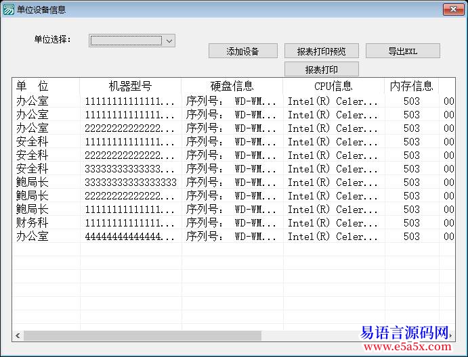The image size is (468, 357).
Task: Select 安全科 row with 2222222222222... model
Action: point(234,156)
